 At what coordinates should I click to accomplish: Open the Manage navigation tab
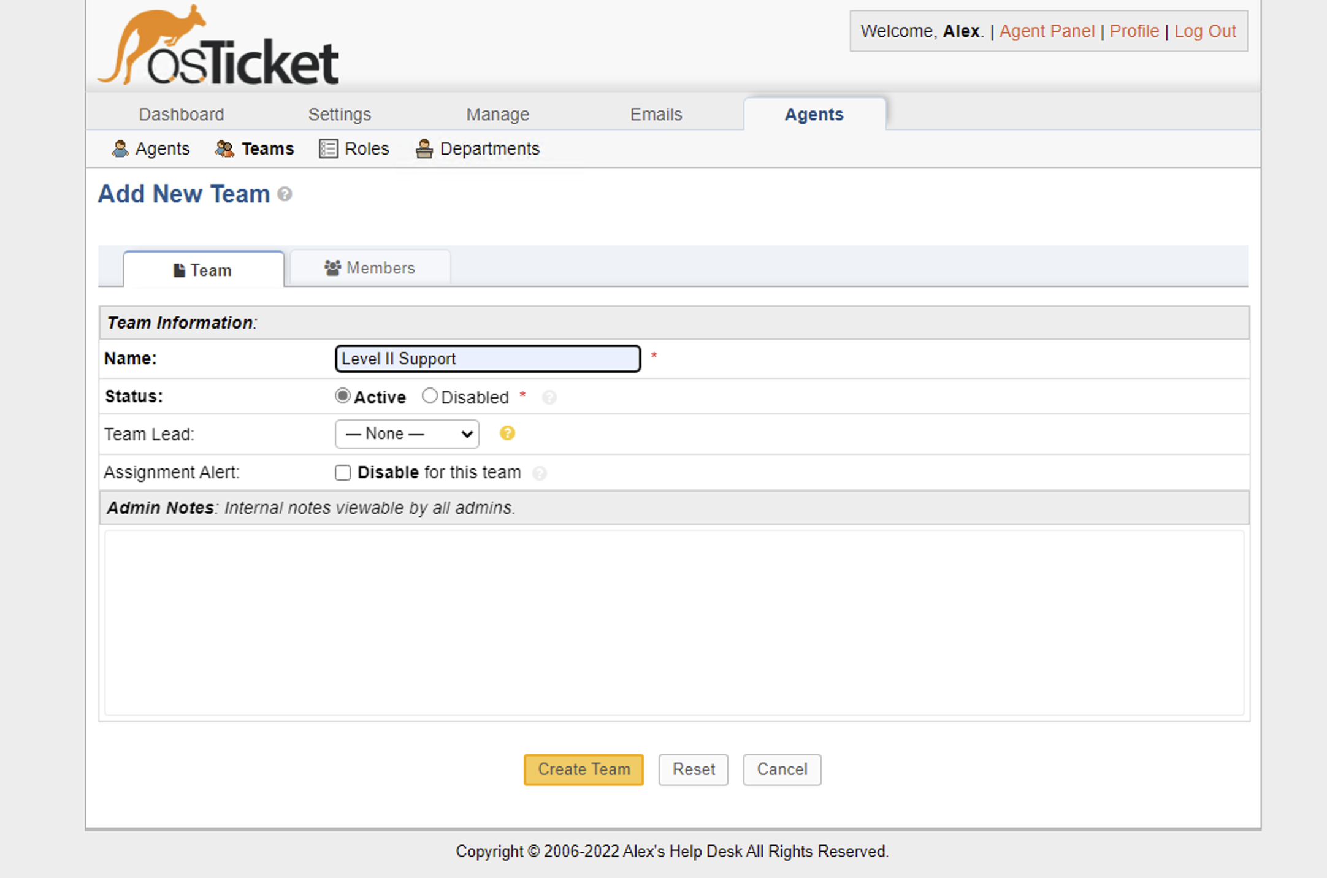pos(497,114)
